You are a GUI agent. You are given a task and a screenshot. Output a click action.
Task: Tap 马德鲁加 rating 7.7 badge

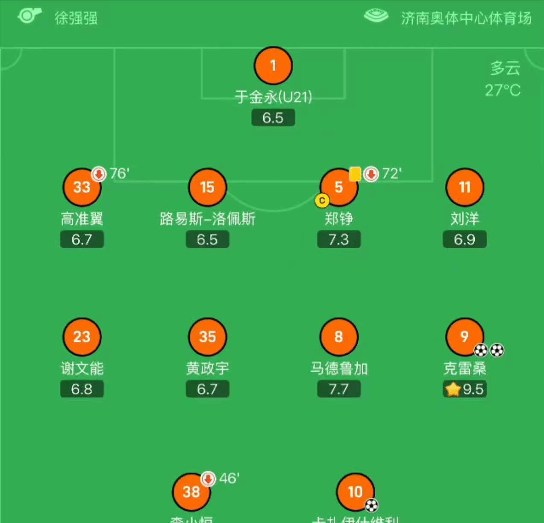(339, 389)
